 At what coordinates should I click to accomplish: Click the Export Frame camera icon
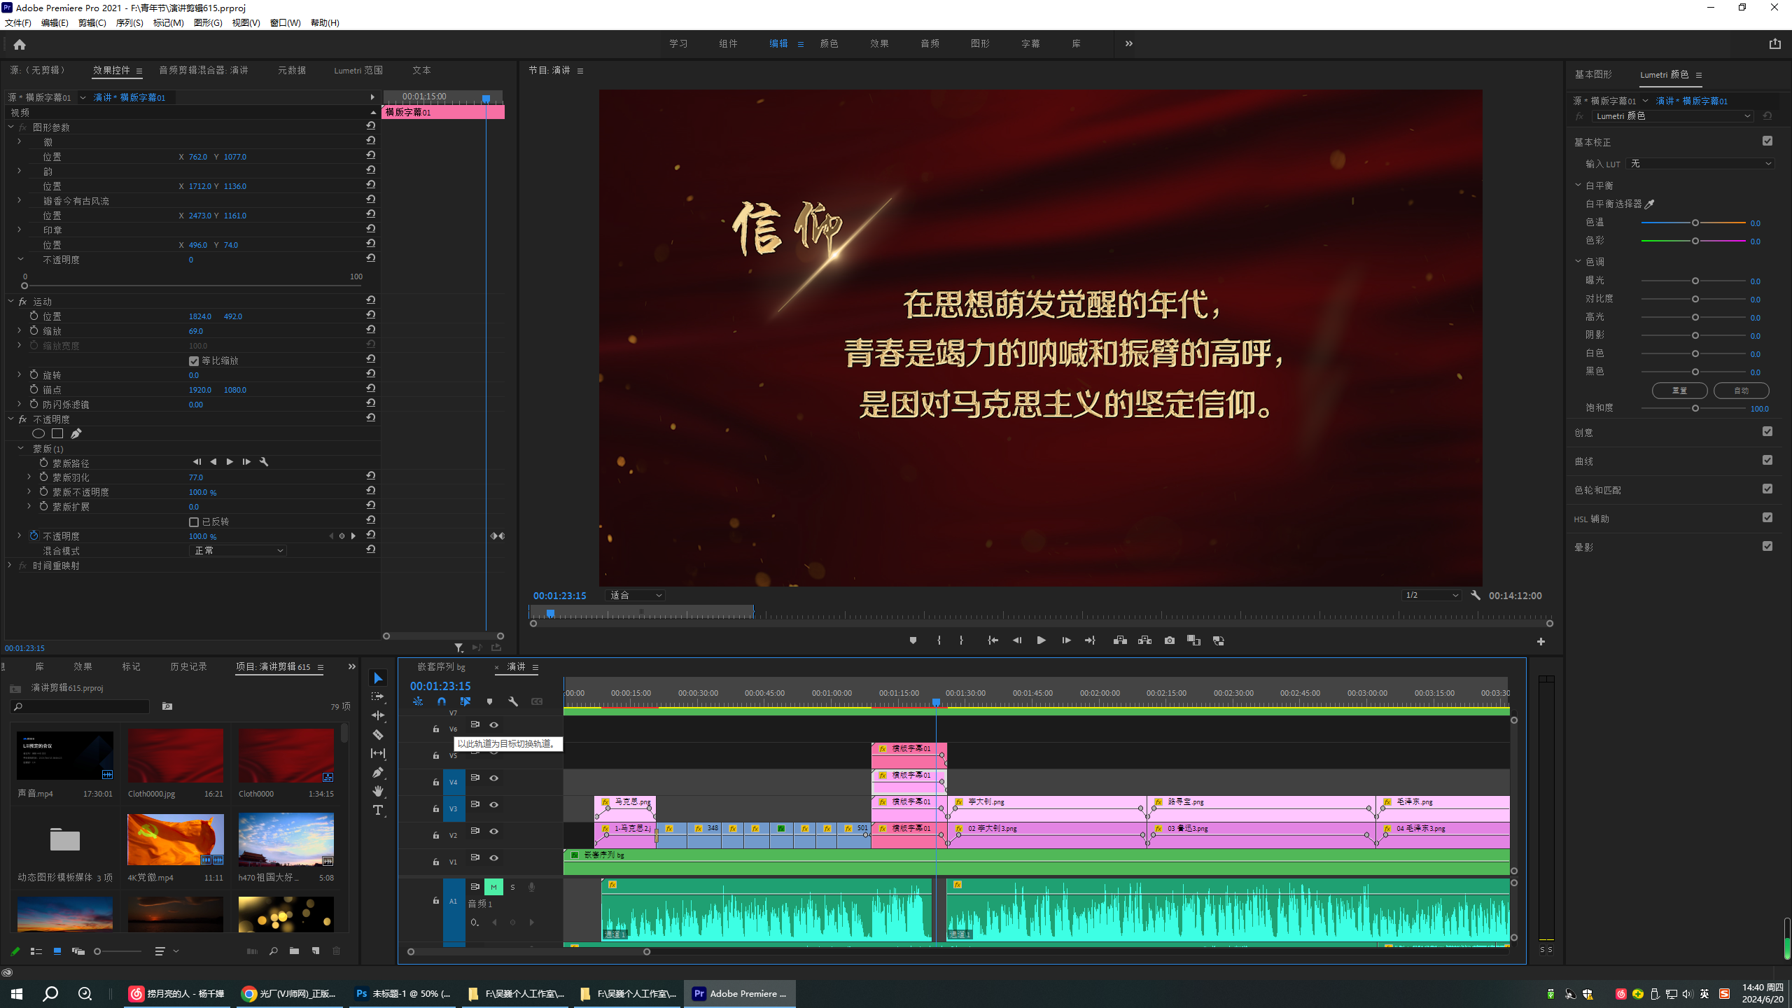[1169, 640]
